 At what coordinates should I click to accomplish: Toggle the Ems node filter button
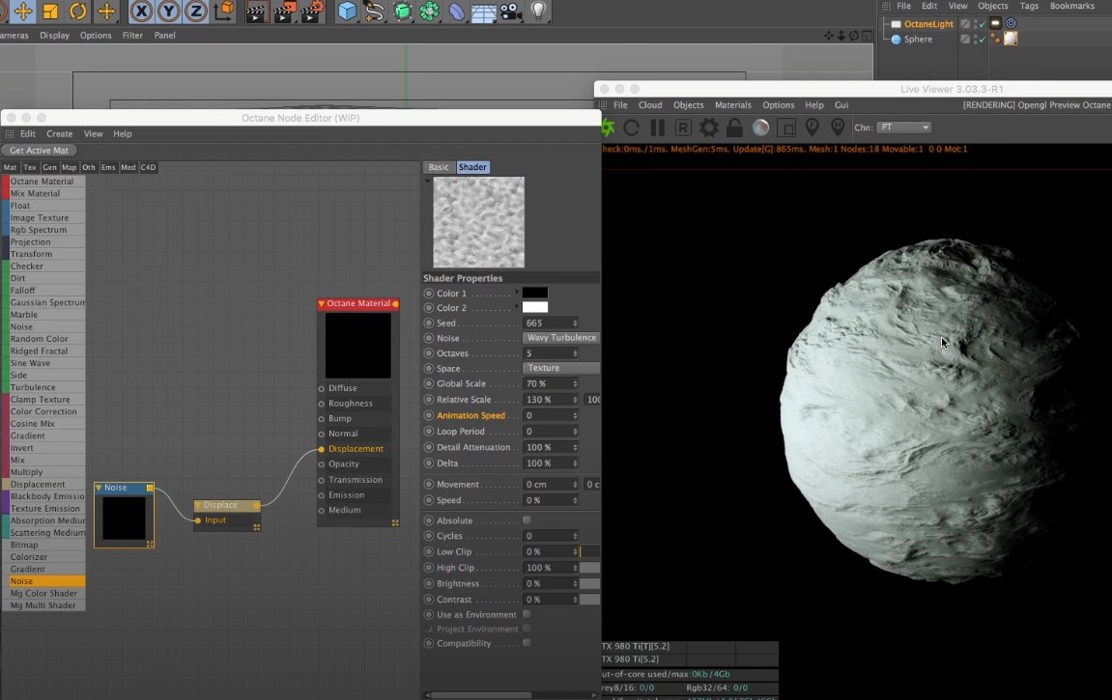[108, 168]
